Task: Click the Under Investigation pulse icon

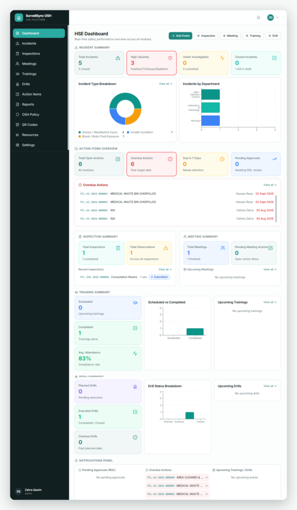Action: coord(222,58)
